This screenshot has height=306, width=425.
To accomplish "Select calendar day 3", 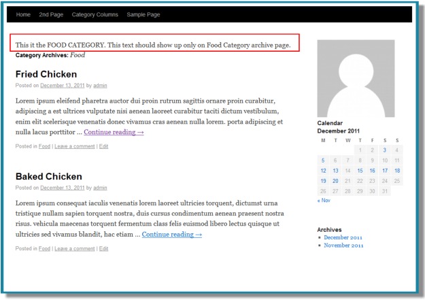I will point(384,150).
